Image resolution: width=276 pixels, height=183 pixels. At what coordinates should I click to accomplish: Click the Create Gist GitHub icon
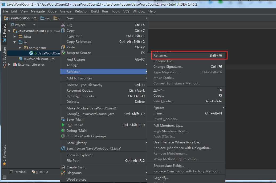tap(63, 167)
